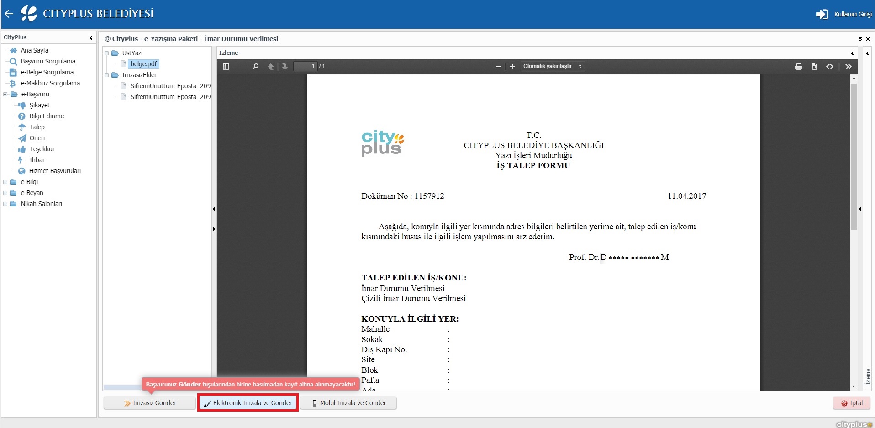Select first SifremiUnuttum-Eposta attachment

pos(170,86)
